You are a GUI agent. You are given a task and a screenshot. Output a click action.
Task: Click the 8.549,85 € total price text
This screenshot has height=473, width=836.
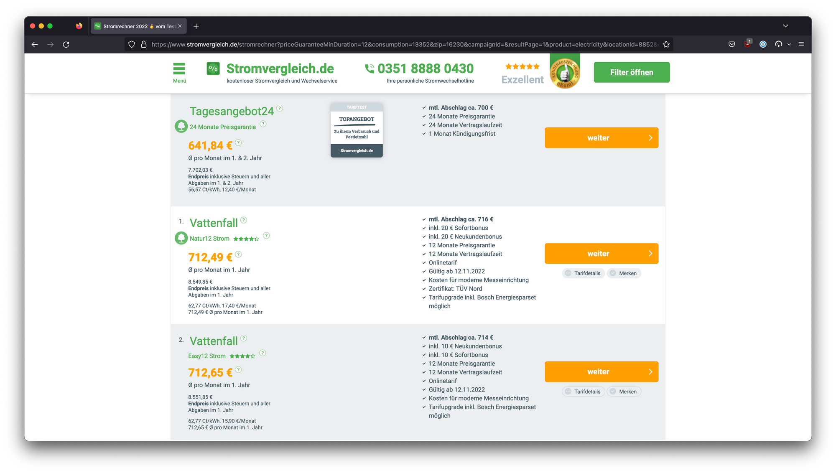(200, 282)
